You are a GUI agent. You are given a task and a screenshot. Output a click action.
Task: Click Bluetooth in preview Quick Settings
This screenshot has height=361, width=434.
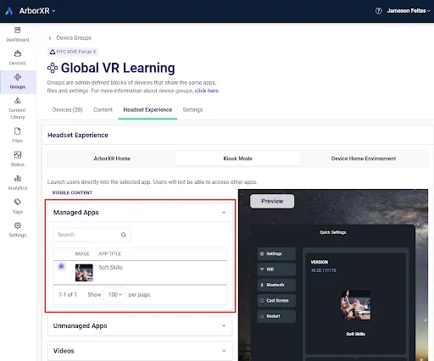point(276,285)
